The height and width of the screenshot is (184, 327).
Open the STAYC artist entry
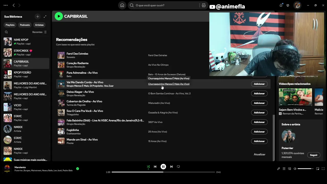tap(26, 140)
